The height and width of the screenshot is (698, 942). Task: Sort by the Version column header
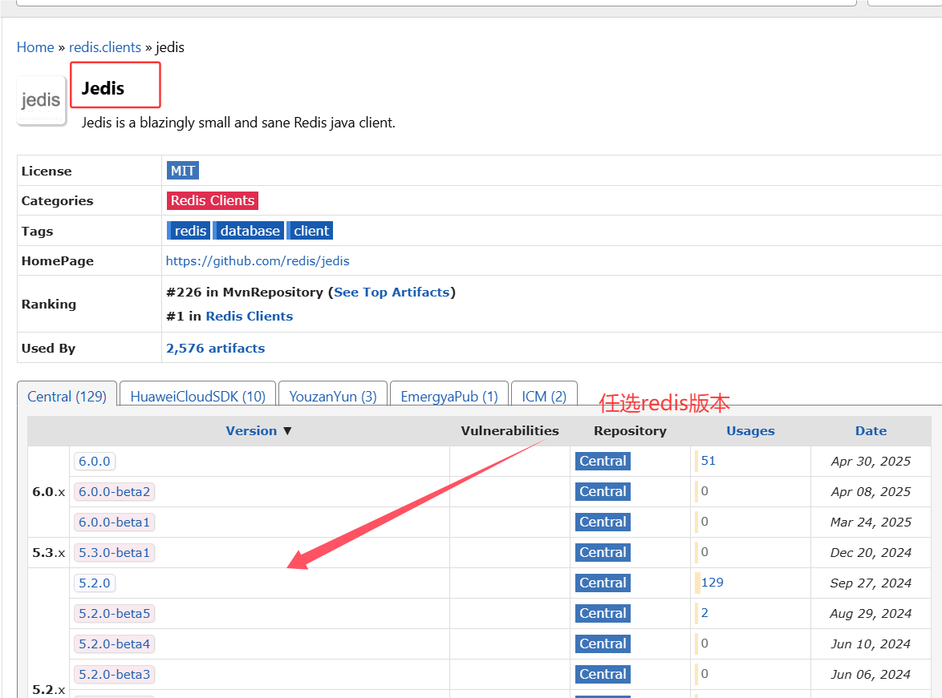pos(259,431)
